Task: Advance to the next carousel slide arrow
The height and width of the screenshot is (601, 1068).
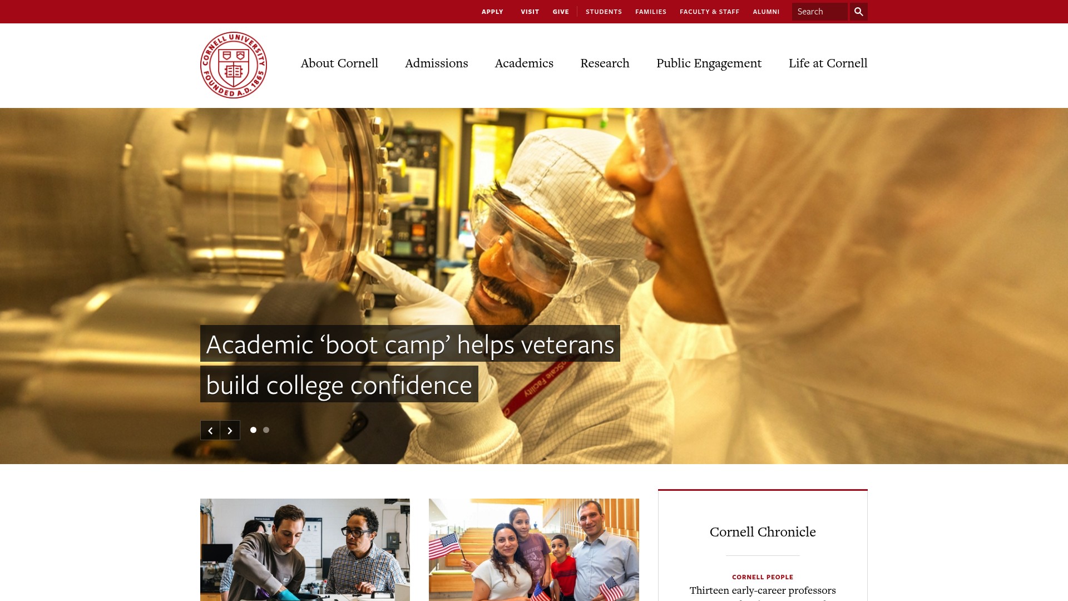Action: pyautogui.click(x=230, y=430)
